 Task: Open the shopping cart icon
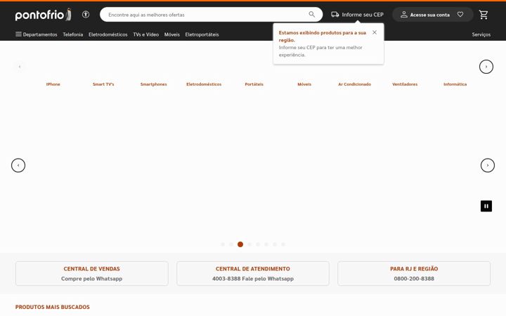pyautogui.click(x=484, y=15)
